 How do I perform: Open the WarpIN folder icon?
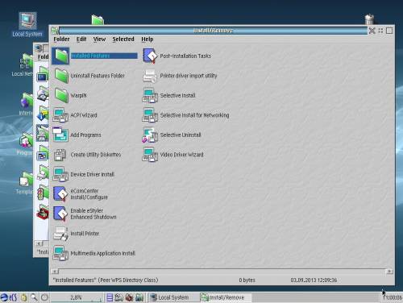(60, 95)
